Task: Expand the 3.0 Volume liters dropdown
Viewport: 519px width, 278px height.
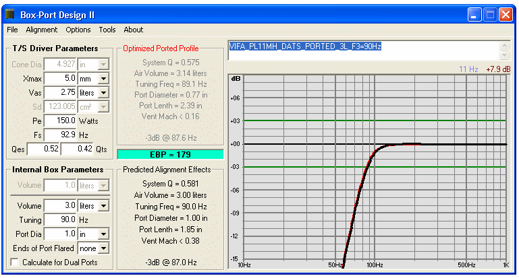Action: point(104,206)
